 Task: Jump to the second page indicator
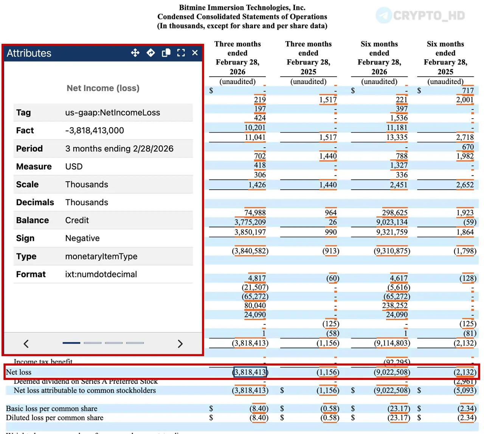coord(93,343)
